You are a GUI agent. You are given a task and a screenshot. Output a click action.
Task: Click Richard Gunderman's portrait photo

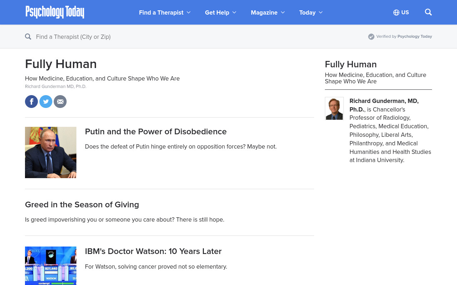tap(334, 108)
